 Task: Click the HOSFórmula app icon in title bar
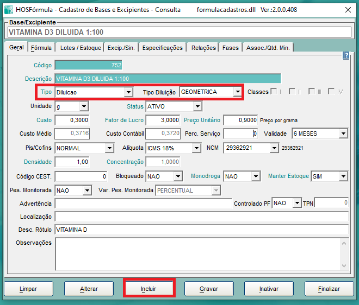[8, 9]
